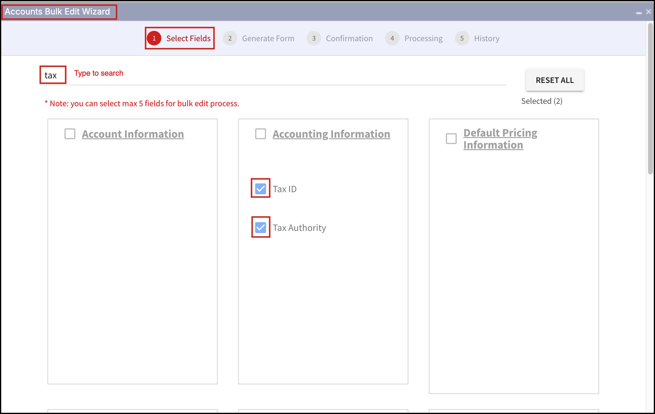The height and width of the screenshot is (414, 655).
Task: Go to the Confirmation step
Action: (349, 38)
